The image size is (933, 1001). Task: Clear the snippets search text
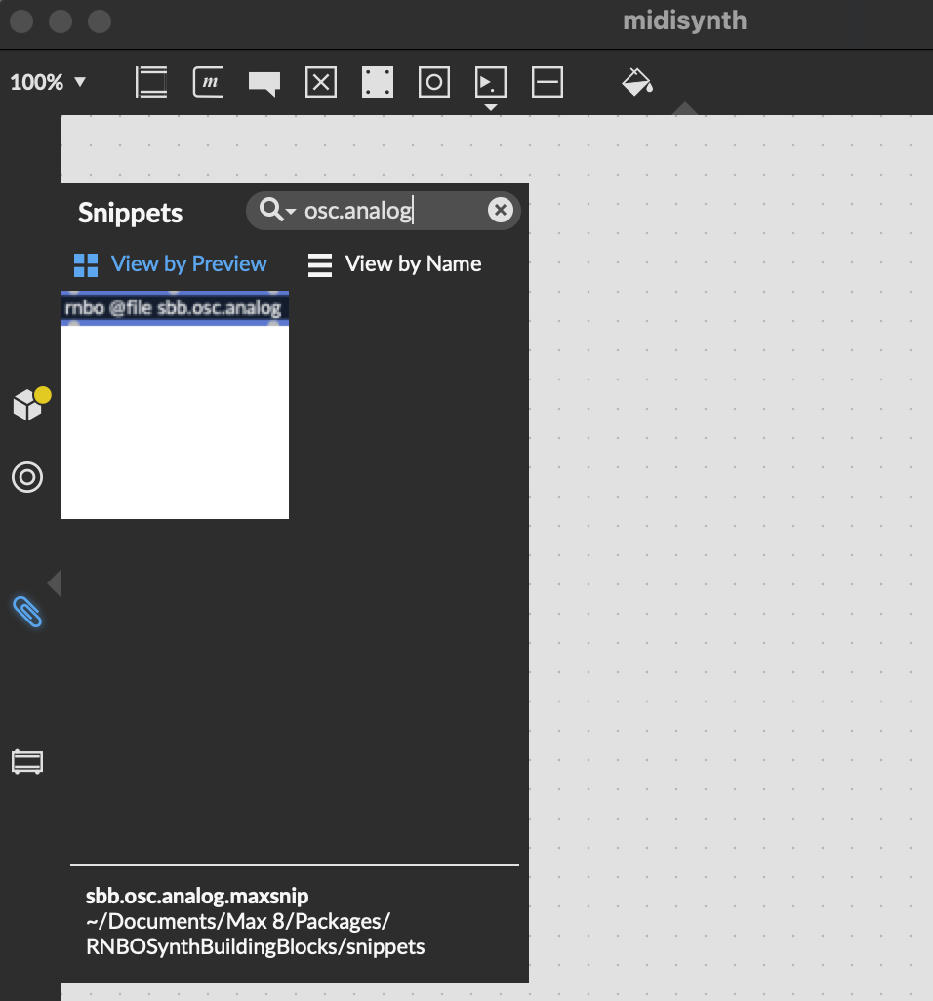[x=501, y=210]
